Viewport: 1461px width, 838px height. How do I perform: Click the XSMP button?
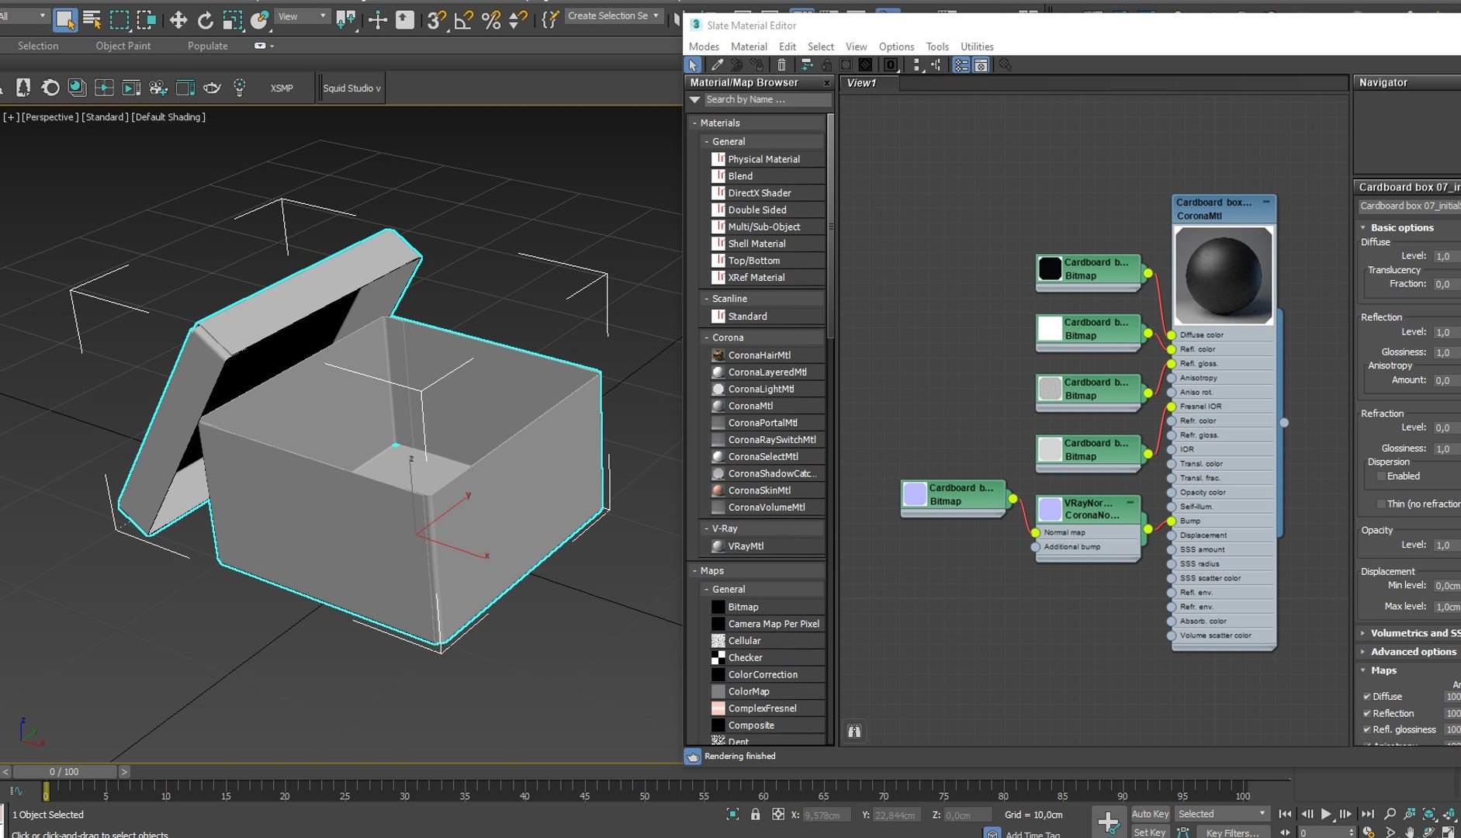282,88
